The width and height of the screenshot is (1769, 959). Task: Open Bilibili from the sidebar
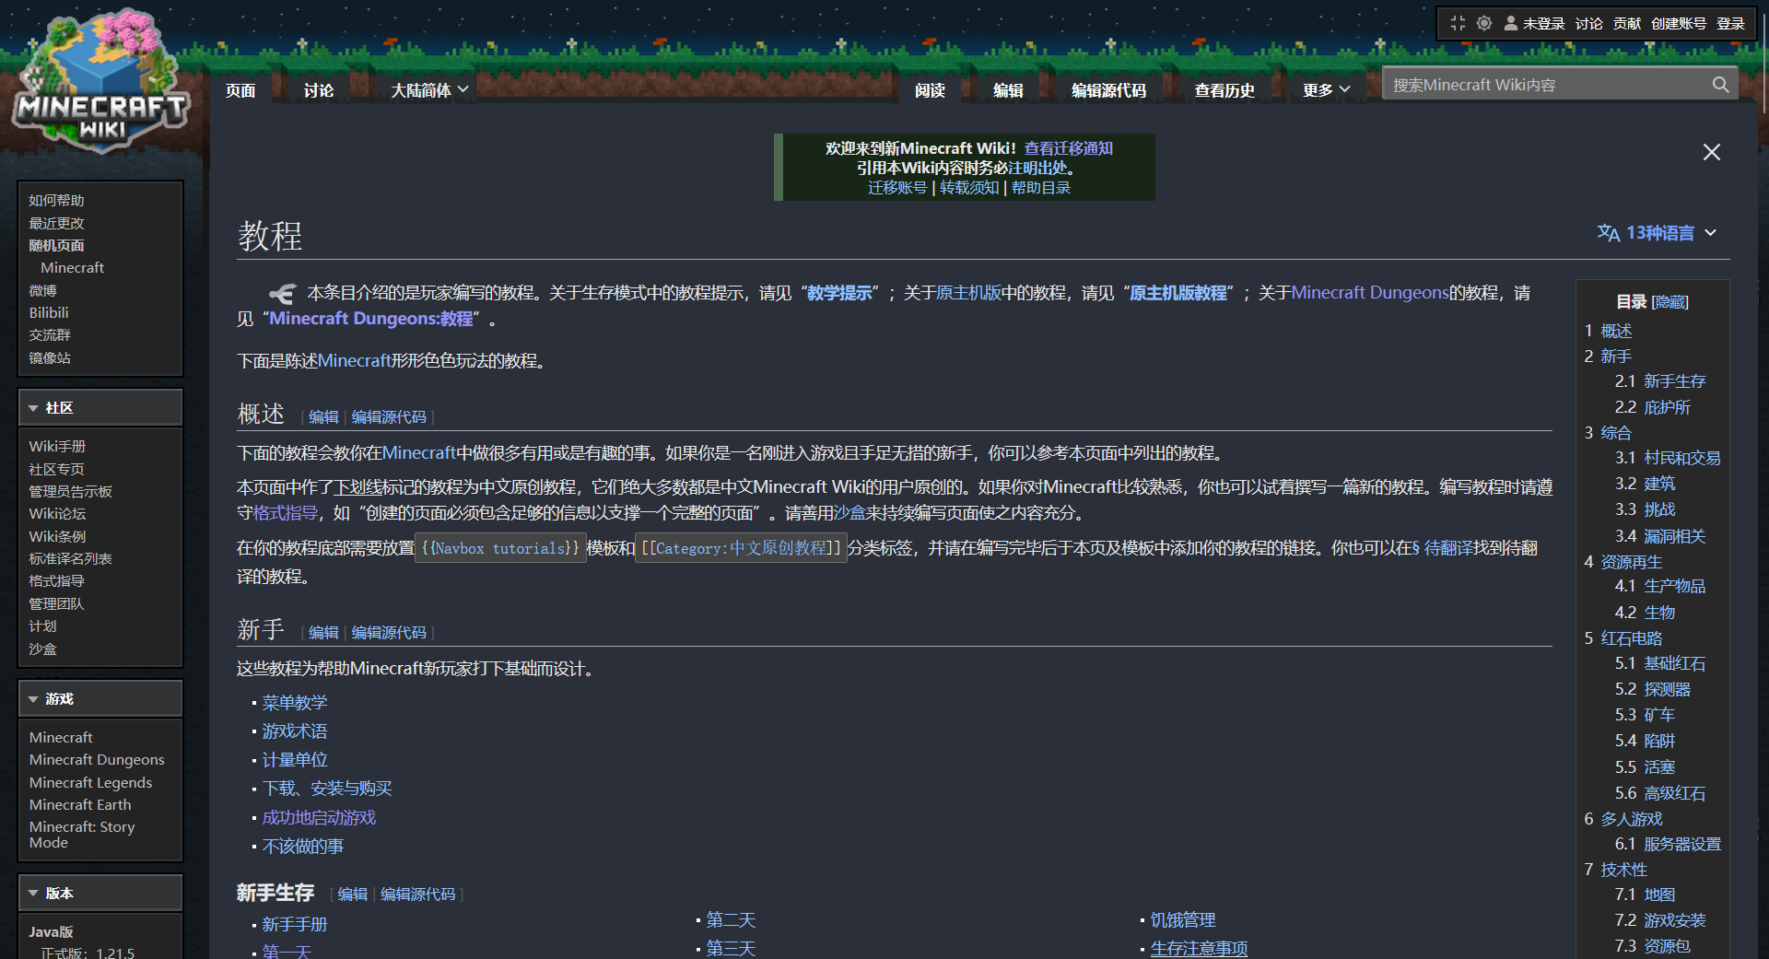click(x=49, y=312)
